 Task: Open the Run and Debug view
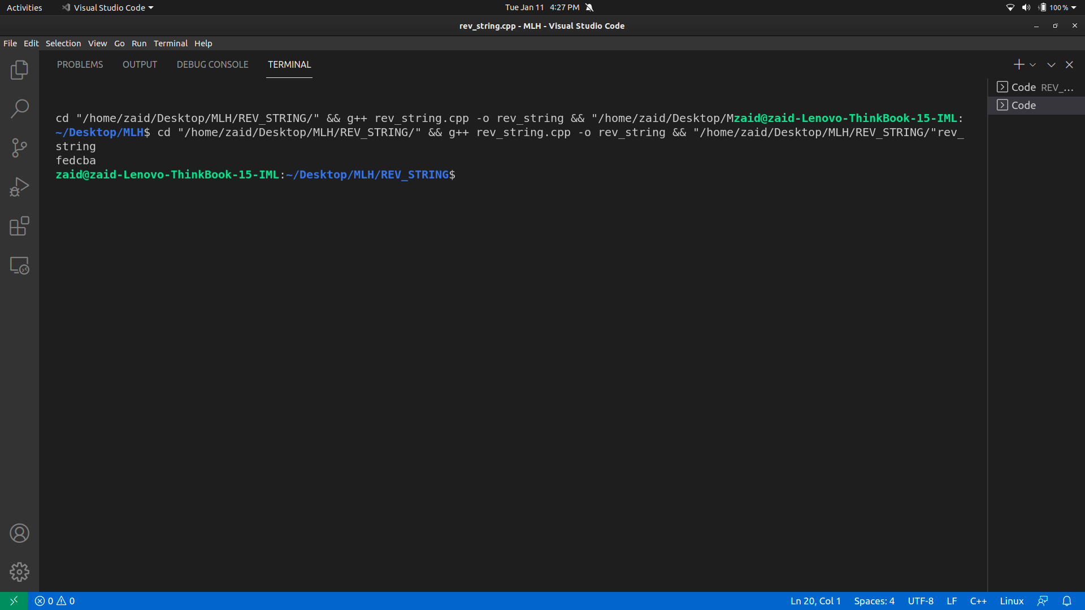pos(19,187)
